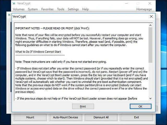This screenshot has height=125, width=167.
Task: Click the Print button in the dialog
Action: click(83, 106)
